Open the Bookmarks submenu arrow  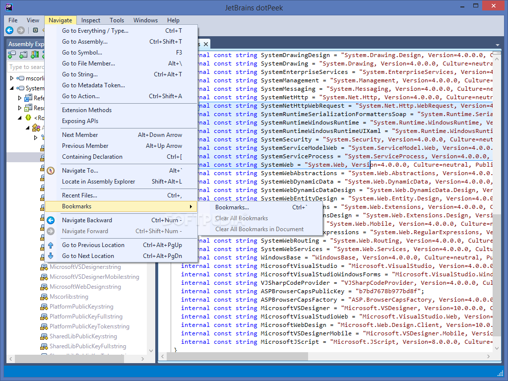click(191, 206)
